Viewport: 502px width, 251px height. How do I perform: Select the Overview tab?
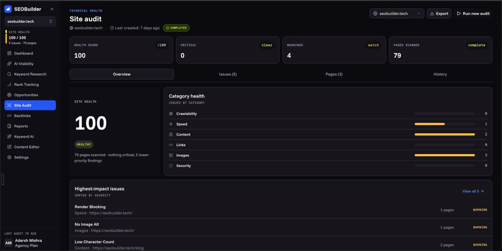click(122, 74)
